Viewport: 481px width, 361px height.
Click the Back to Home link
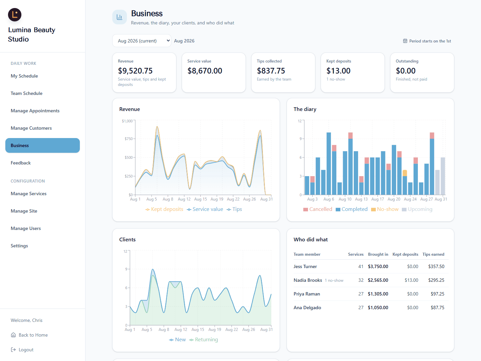click(33, 335)
